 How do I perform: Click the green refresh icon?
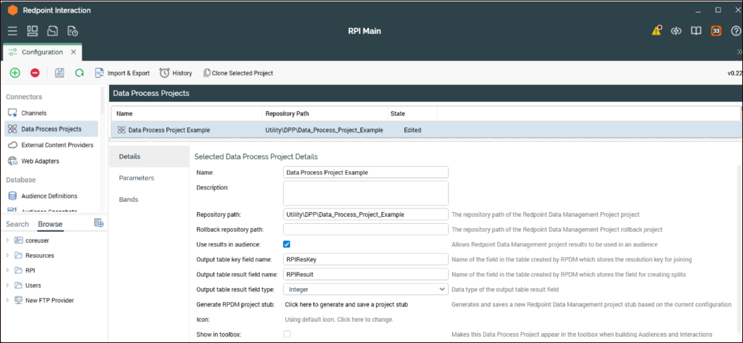pyautogui.click(x=80, y=73)
